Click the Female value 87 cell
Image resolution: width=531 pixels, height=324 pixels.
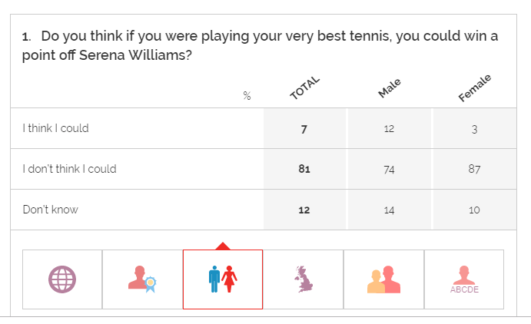point(474,169)
